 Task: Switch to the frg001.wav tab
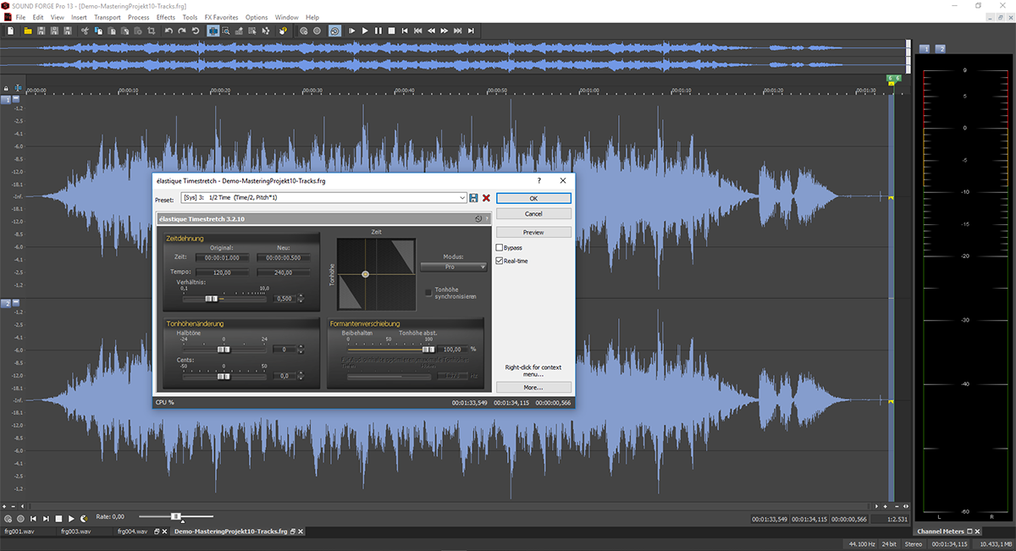click(x=19, y=532)
